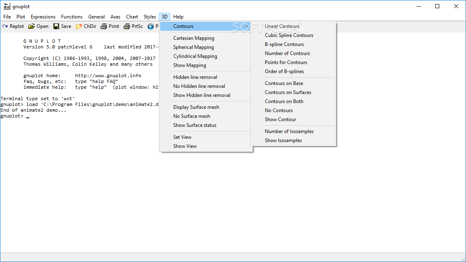Open the Axes menu
The width and height of the screenshot is (466, 262).
[x=115, y=17]
